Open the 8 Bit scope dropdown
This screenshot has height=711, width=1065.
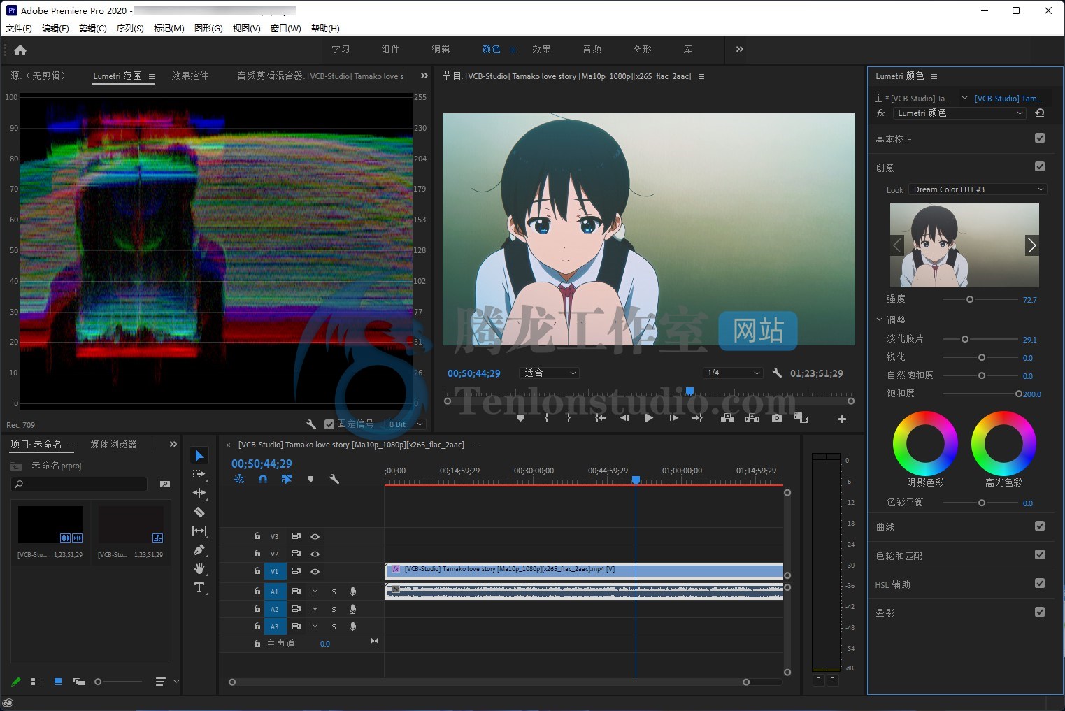pos(406,424)
